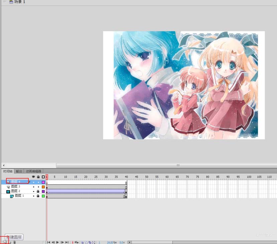This screenshot has height=244, width=277.
Task: Select layer 图层 3
Action: pos(16,187)
